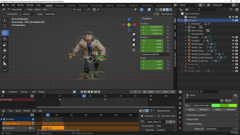Switch orthographic/perspective grid icon
The height and width of the screenshot is (135, 240).
pos(134,50)
